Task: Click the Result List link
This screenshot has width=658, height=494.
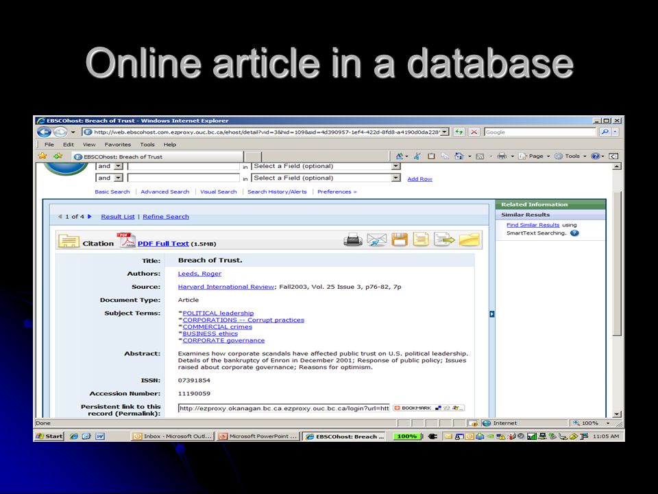Action: click(118, 217)
